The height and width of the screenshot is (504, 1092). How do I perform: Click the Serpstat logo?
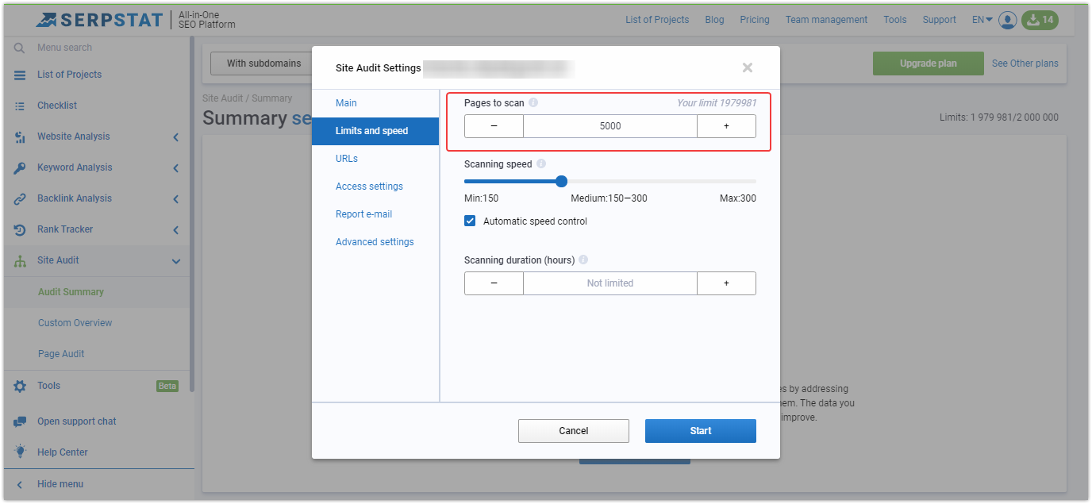click(100, 20)
